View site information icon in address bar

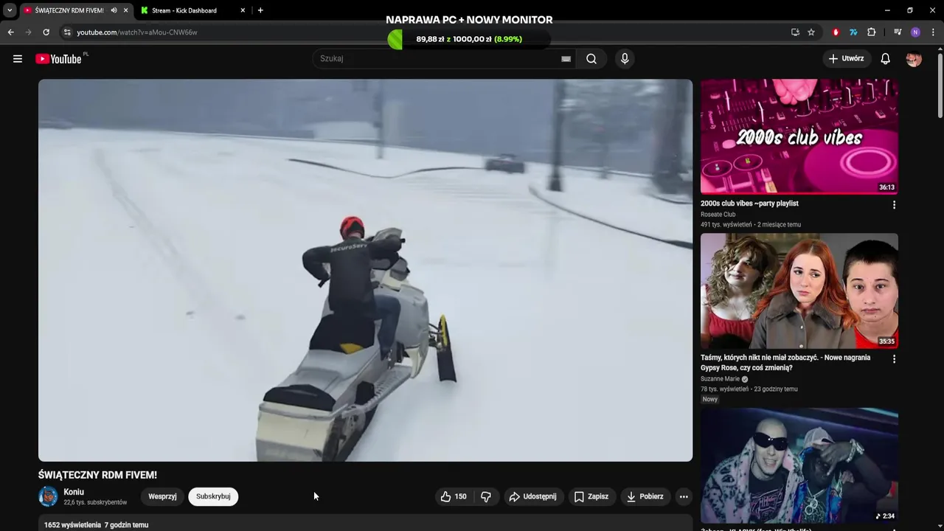click(x=66, y=32)
